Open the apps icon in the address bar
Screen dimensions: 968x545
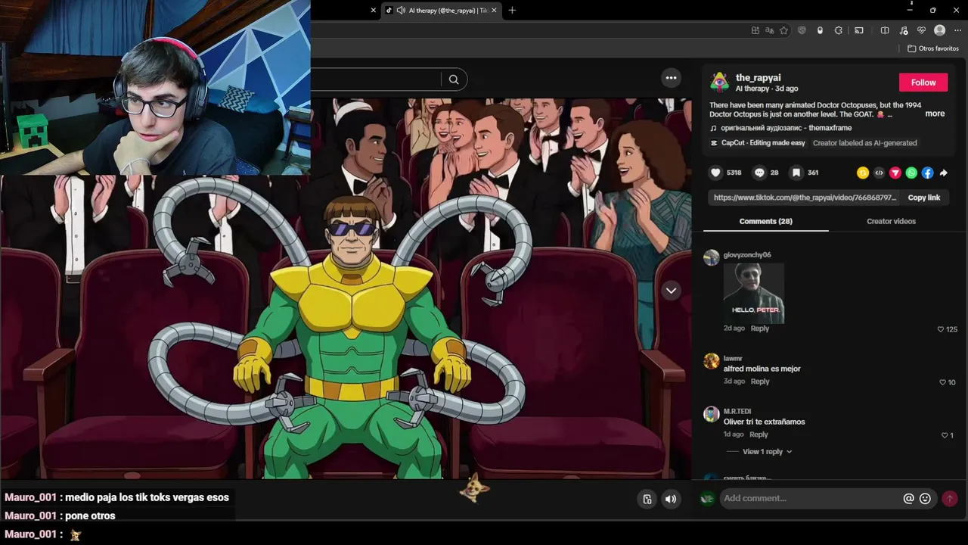point(755,30)
